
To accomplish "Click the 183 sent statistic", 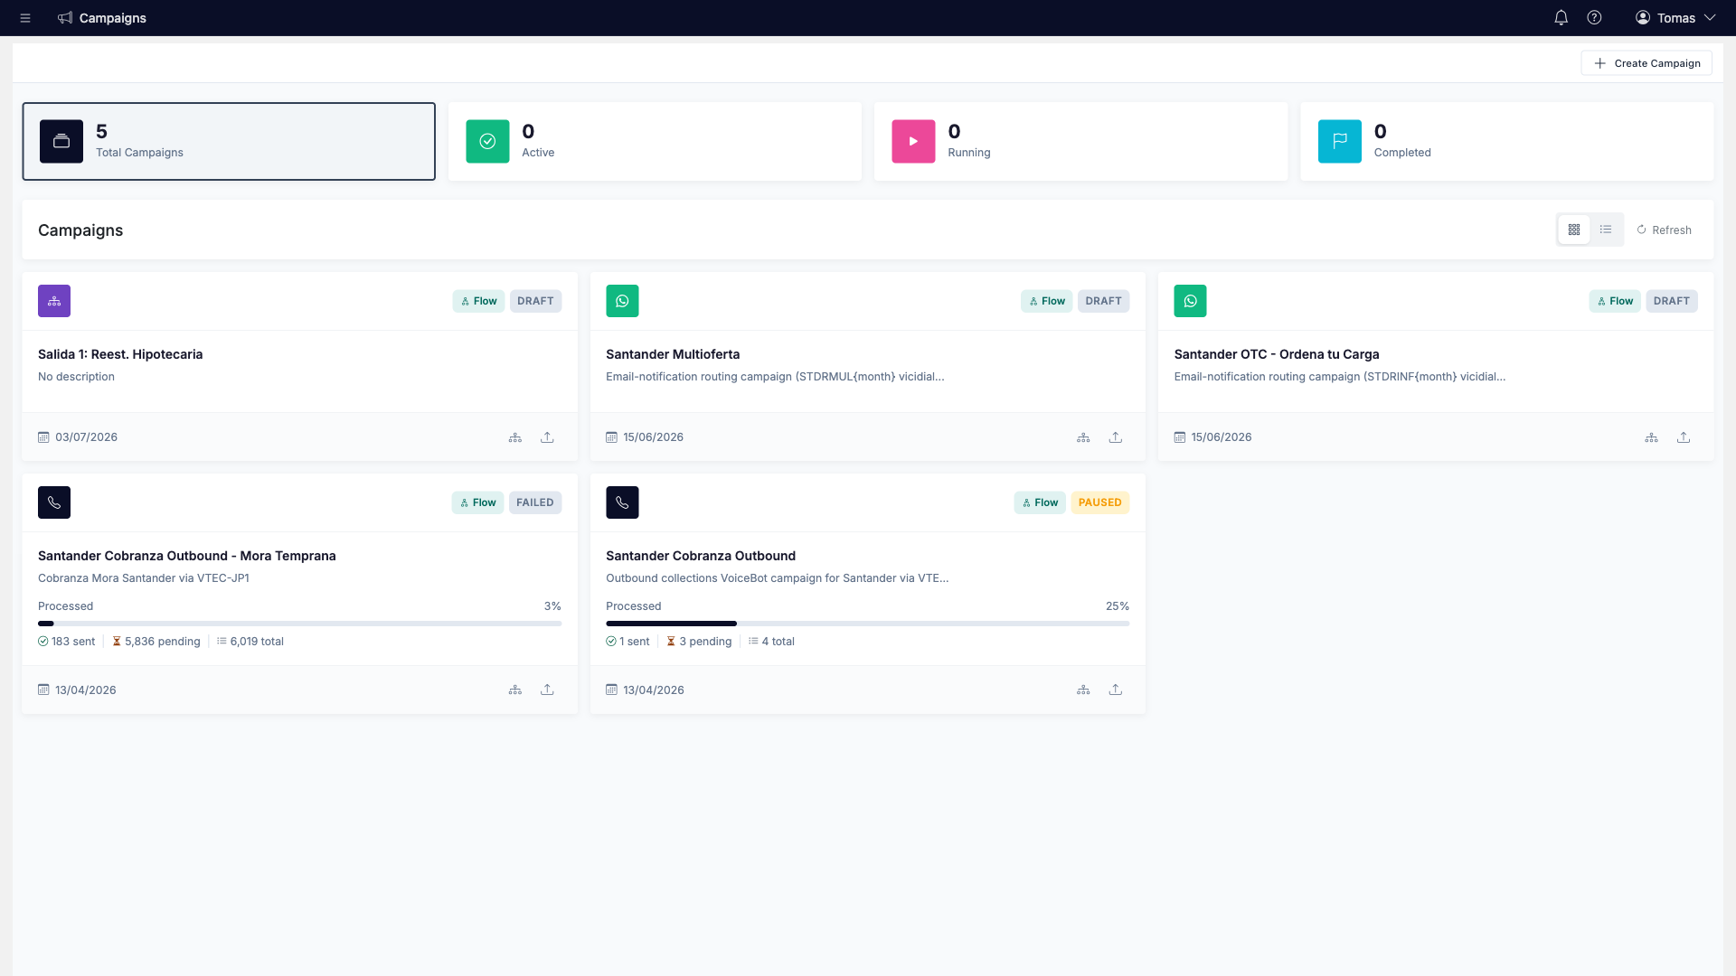I will [x=66, y=642].
